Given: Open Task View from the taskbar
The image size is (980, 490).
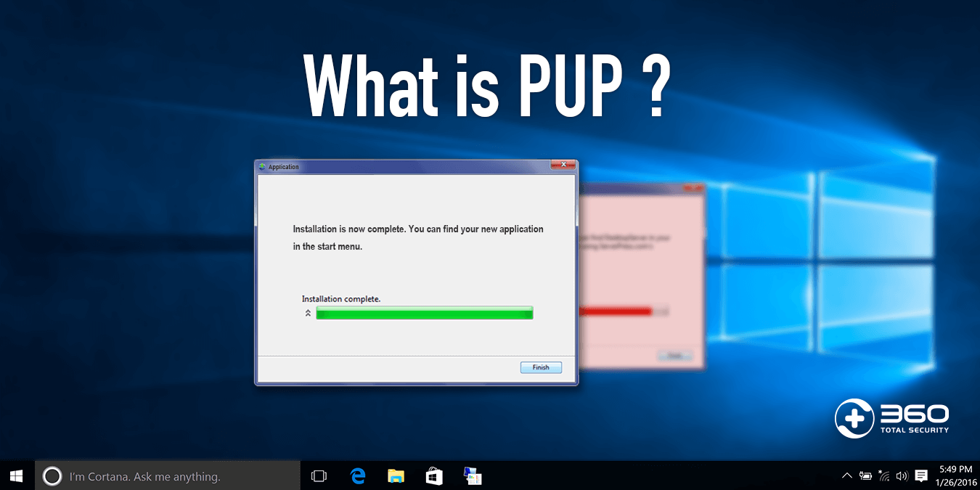Looking at the screenshot, I should tap(318, 475).
